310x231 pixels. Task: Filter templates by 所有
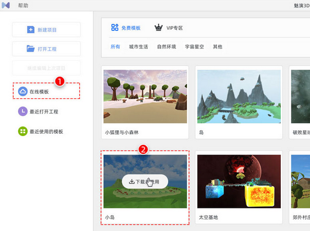[115, 47]
